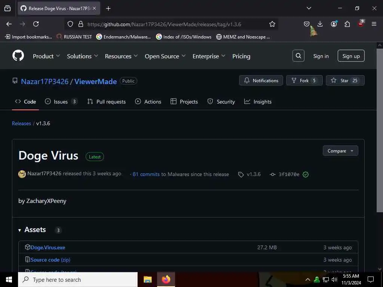
Task: Open the GitHub search icon button
Action: click(298, 56)
